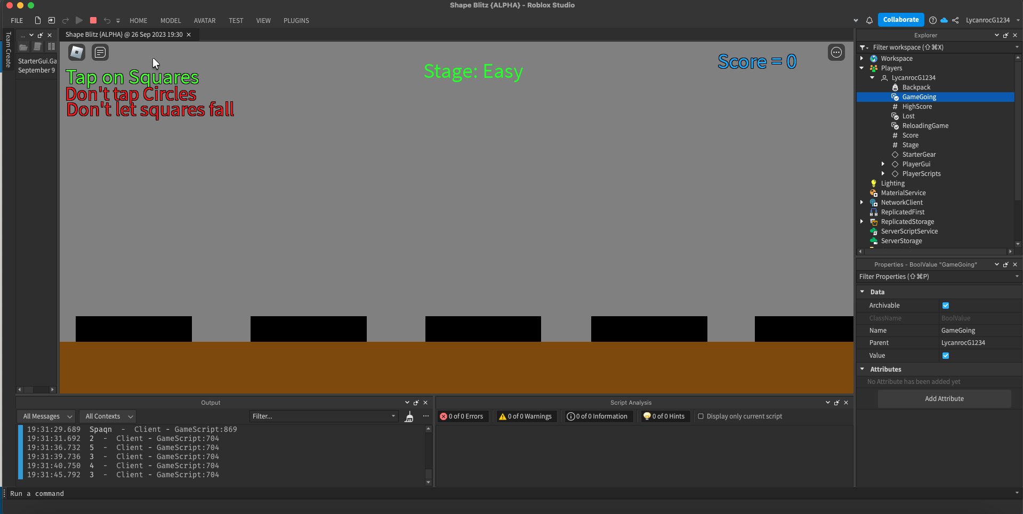
Task: Click the New file icon
Action: [x=37, y=20]
